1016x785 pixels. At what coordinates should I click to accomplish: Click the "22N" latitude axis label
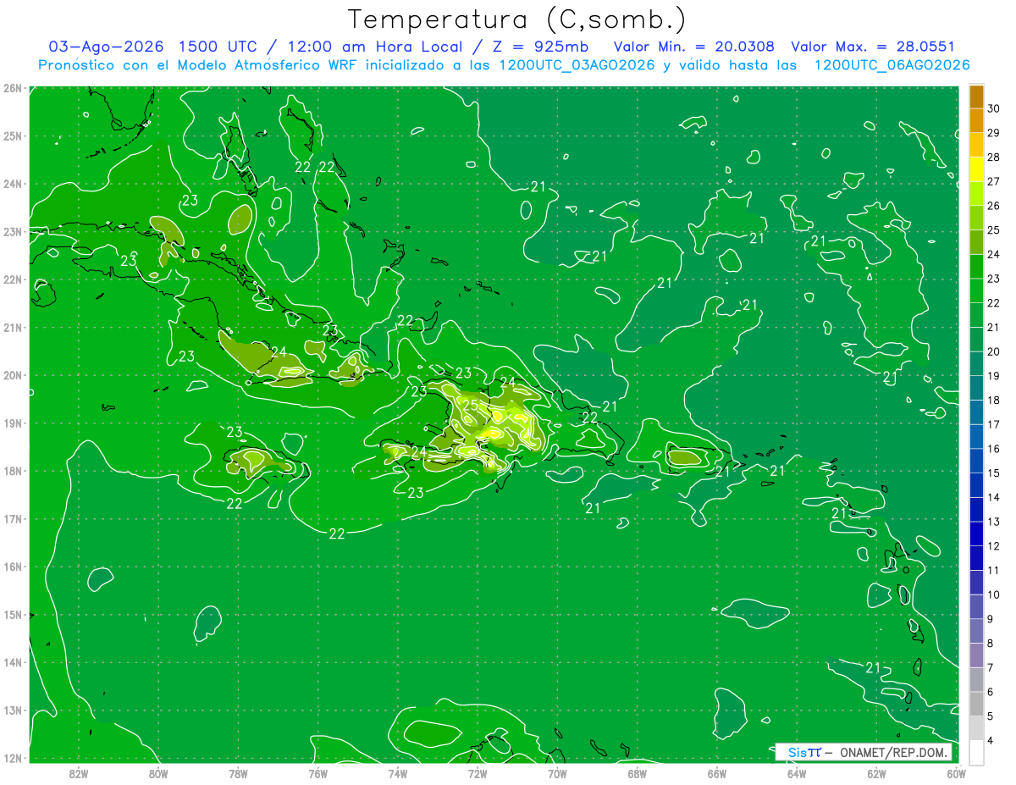pyautogui.click(x=12, y=279)
